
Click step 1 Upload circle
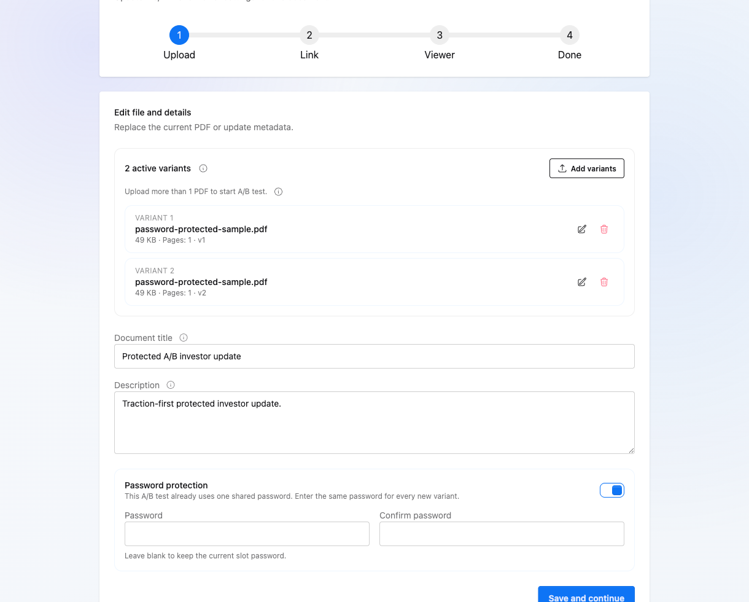(179, 35)
